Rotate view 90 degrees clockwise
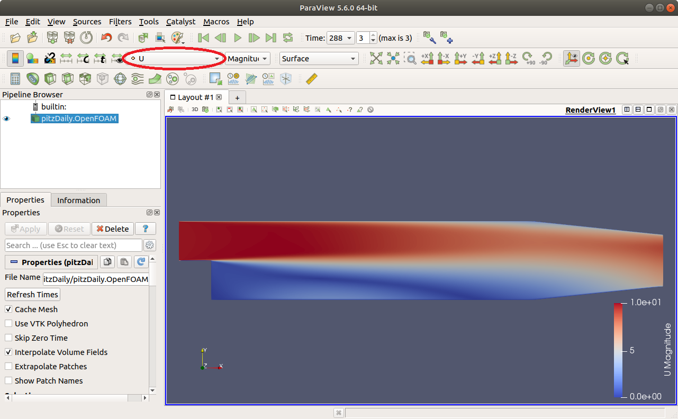This screenshot has height=419, width=678. (x=528, y=58)
